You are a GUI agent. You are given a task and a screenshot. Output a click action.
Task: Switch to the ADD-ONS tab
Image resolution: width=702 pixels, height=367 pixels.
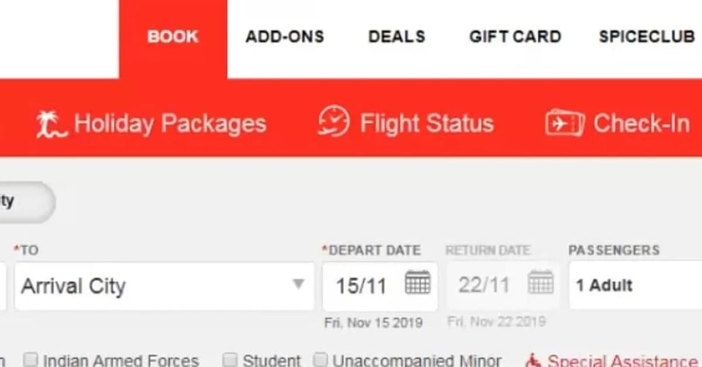[x=284, y=36]
